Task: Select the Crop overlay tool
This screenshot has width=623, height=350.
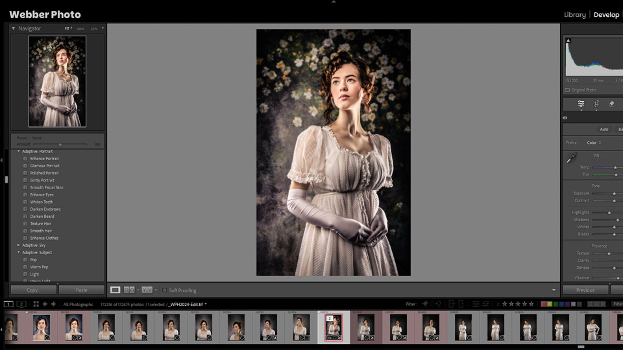Action: 596,104
